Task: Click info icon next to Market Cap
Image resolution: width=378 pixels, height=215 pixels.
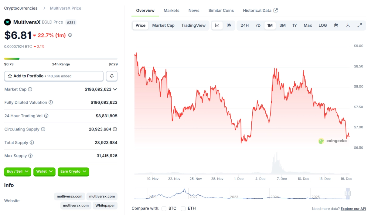Action: [x=30, y=89]
